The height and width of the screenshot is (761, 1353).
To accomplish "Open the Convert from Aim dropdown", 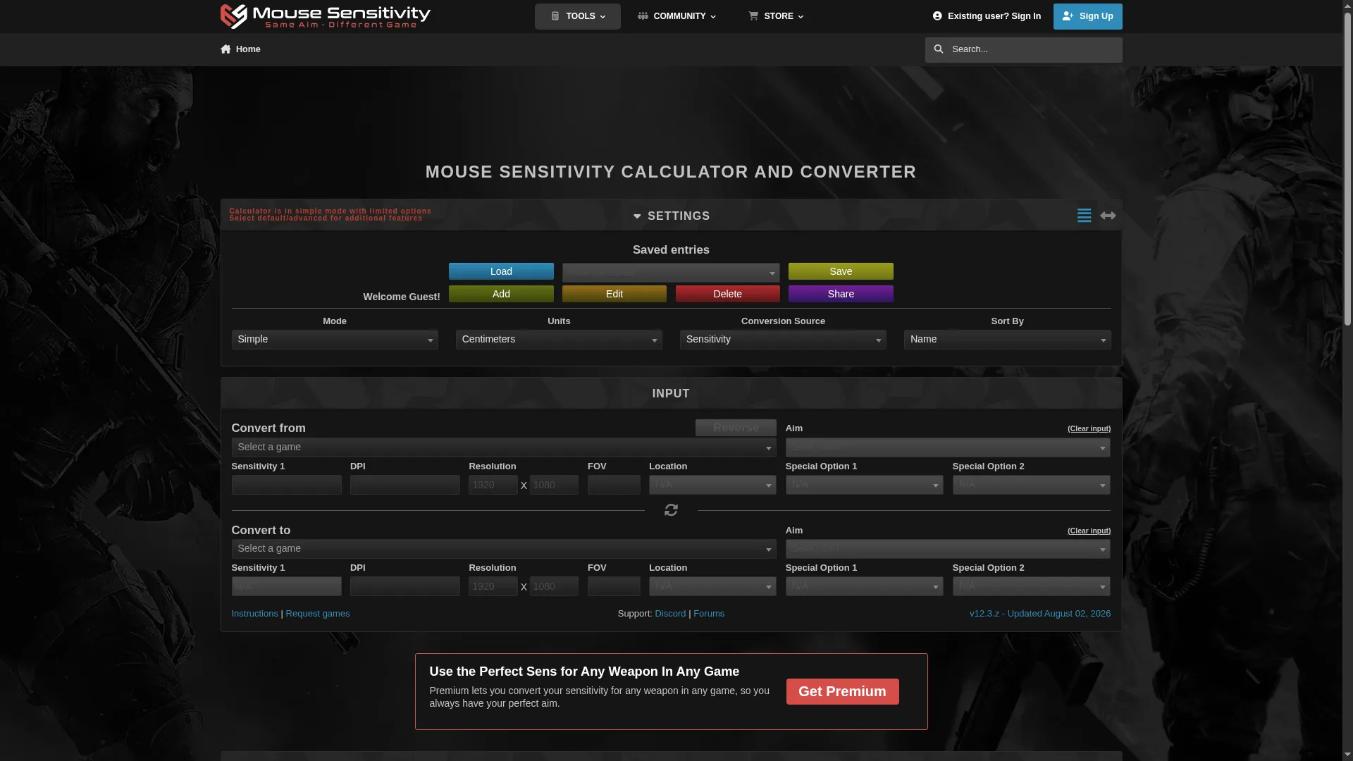I will click(x=948, y=447).
